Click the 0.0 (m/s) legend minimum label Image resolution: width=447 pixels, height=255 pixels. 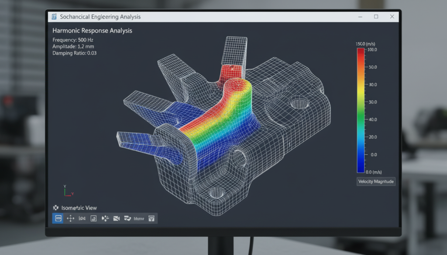click(374, 172)
